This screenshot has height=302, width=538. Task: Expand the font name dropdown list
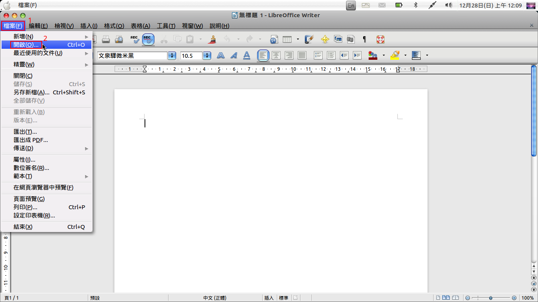(x=172, y=56)
